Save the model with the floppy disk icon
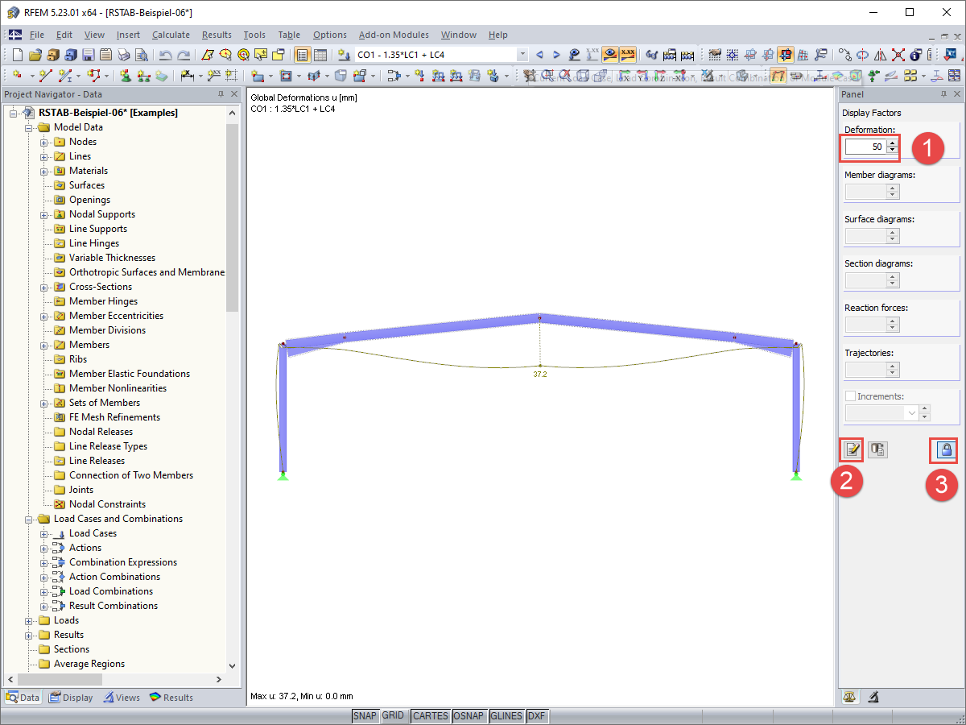The height and width of the screenshot is (725, 966). pos(89,55)
